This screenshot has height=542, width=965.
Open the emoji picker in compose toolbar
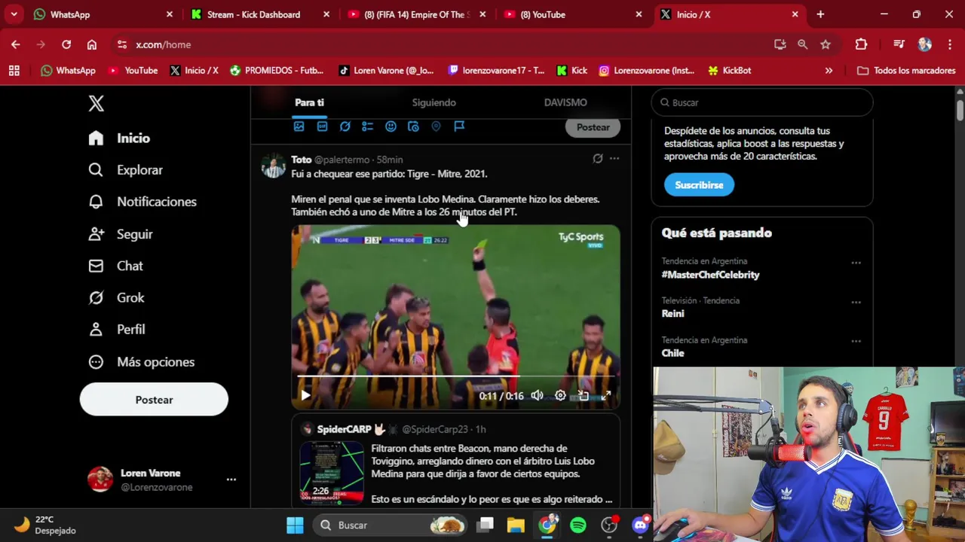[391, 126]
